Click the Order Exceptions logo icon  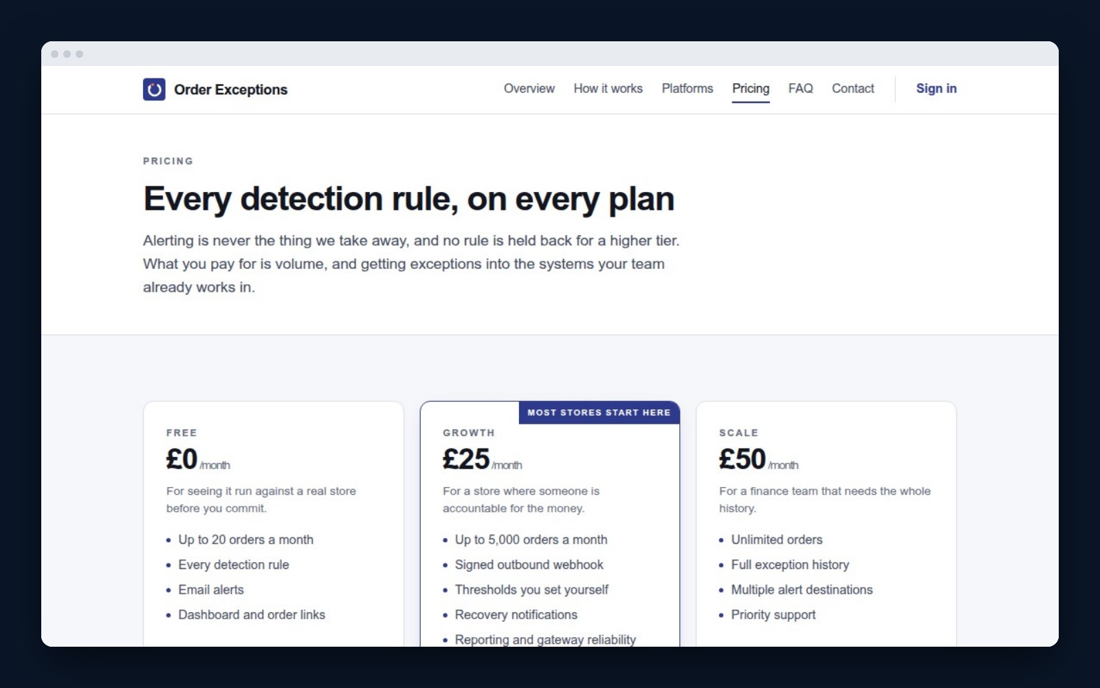154,89
